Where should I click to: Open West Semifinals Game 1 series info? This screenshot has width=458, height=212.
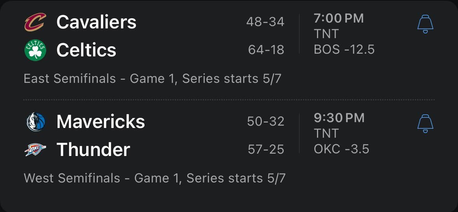pos(155,178)
